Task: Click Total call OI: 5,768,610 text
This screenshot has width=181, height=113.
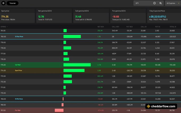Action: (84, 20)
